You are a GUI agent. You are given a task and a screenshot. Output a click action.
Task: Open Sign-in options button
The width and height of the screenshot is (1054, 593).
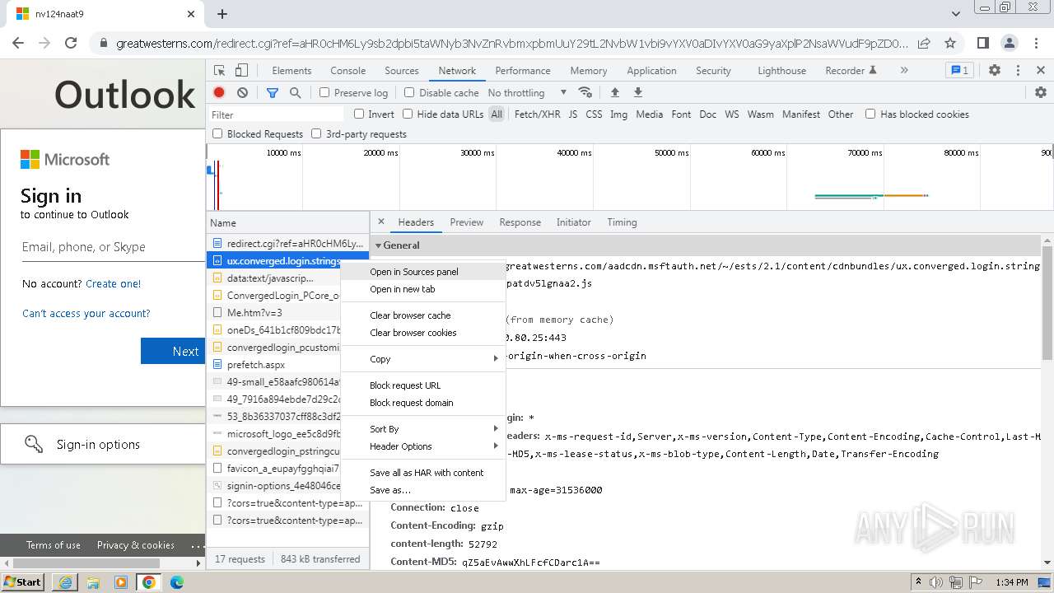tap(103, 445)
